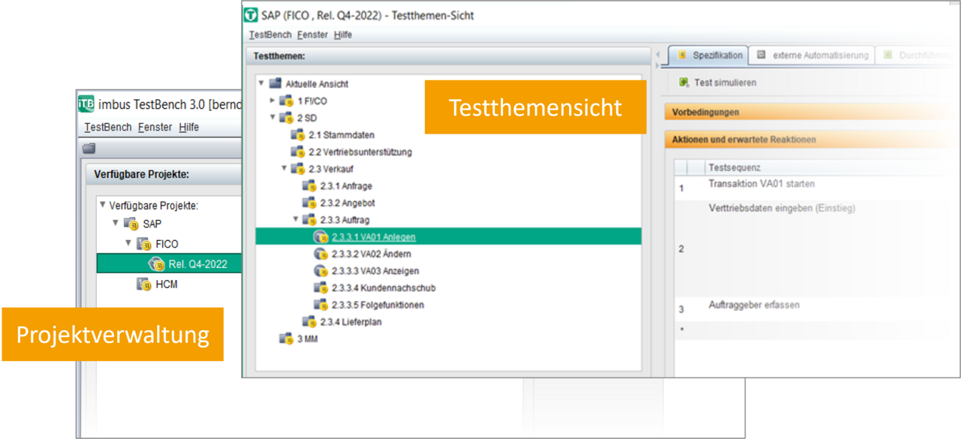Click the icon beside 2.3.4 Lieferplan

tap(309, 322)
